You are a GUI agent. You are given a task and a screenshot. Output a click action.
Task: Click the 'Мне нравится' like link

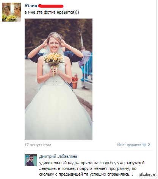[x=129, y=145]
